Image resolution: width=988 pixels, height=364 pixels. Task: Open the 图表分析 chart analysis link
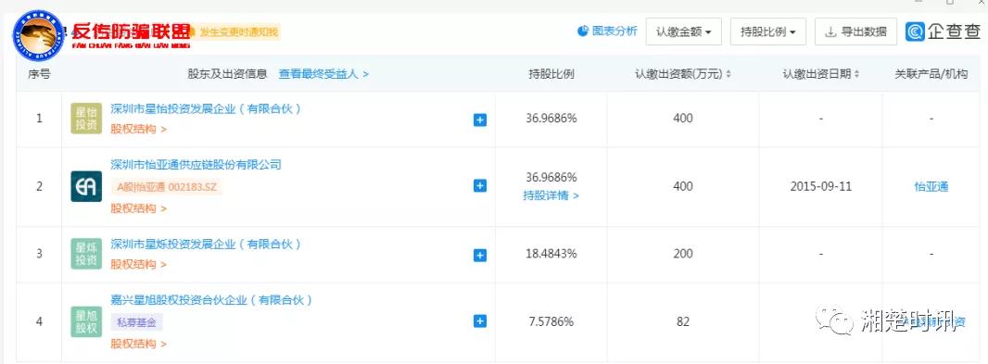coord(607,31)
